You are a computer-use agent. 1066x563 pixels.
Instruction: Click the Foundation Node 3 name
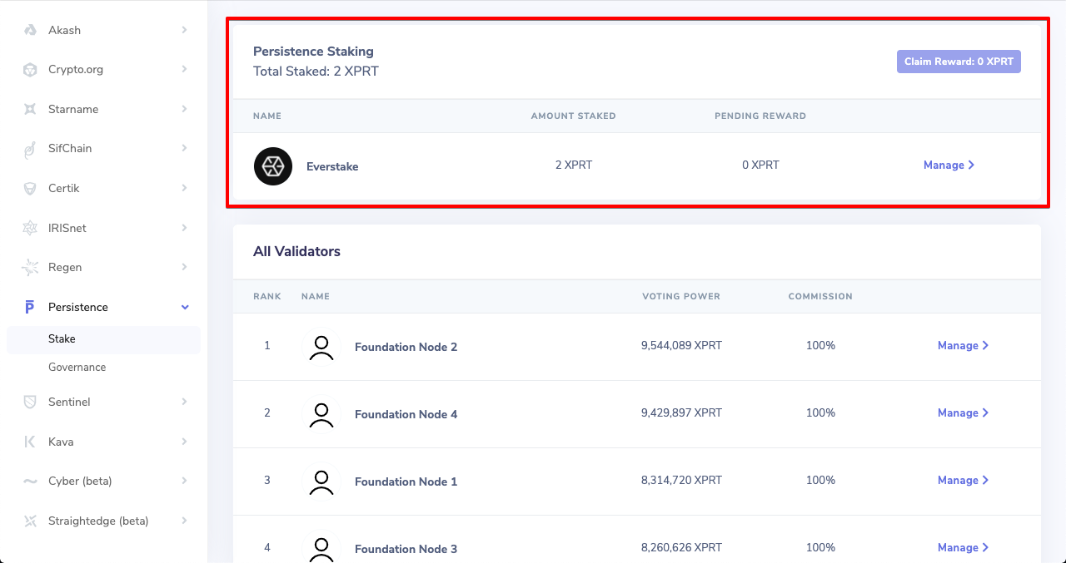[406, 549]
